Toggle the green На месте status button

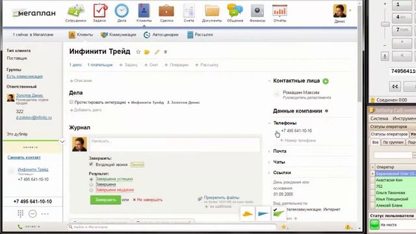(x=374, y=225)
